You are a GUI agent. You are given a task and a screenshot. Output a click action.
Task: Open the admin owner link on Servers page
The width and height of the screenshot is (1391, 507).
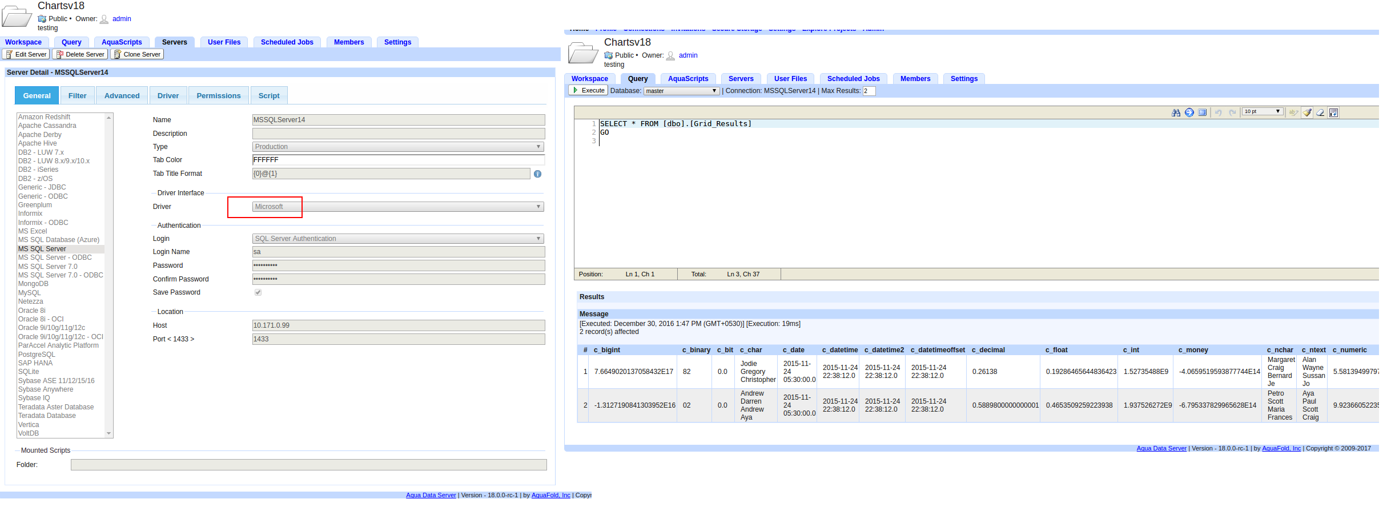click(122, 19)
